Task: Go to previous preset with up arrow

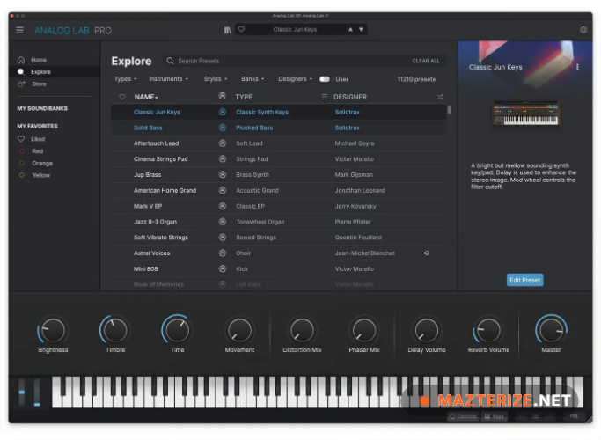Action: point(350,29)
